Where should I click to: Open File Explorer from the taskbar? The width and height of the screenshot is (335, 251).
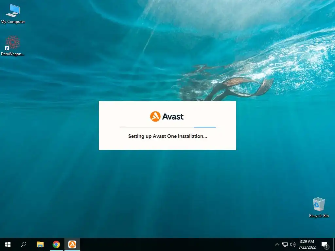[x=40, y=244]
